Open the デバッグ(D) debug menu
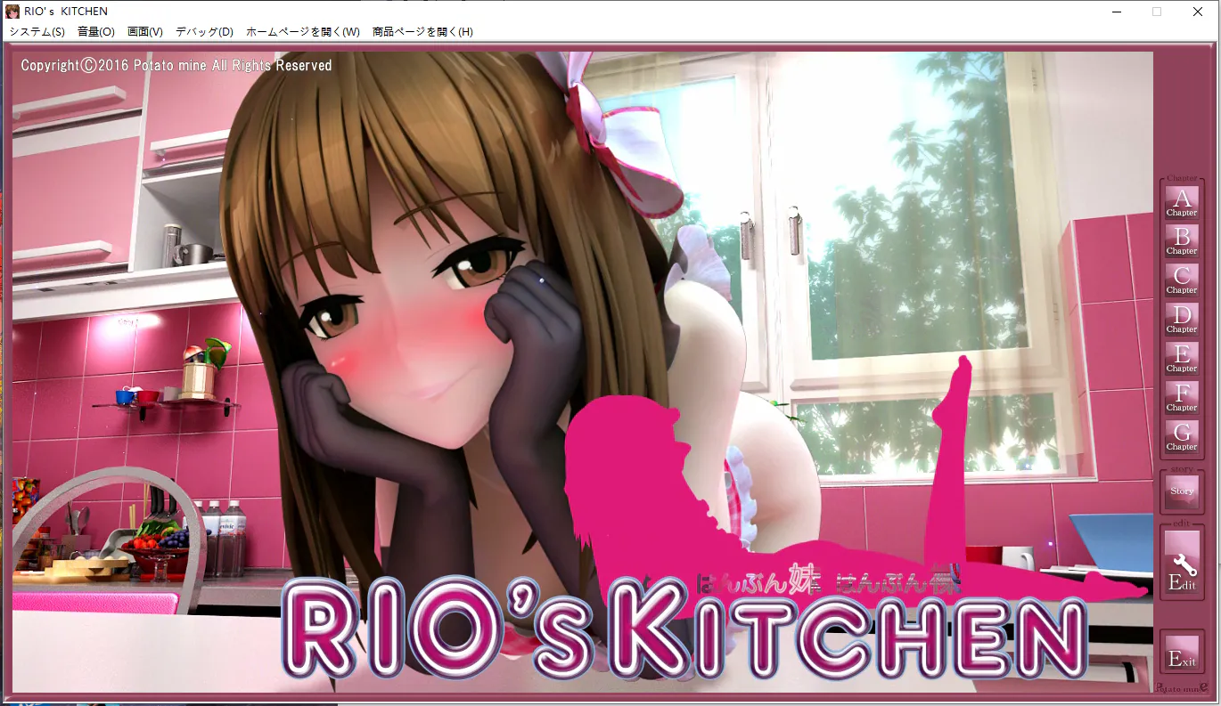 pos(204,32)
